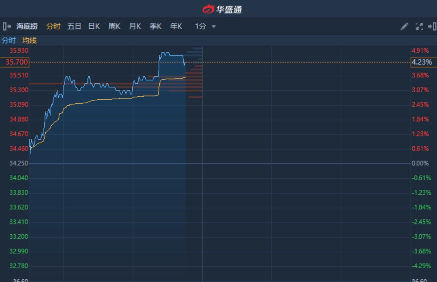The width and height of the screenshot is (437, 282).
Task: Click the pencil drawing tool icon
Action: coord(404,27)
